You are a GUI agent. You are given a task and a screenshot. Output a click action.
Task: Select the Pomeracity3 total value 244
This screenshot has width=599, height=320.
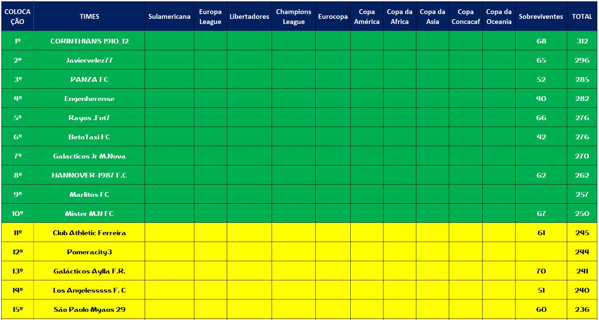(x=582, y=252)
